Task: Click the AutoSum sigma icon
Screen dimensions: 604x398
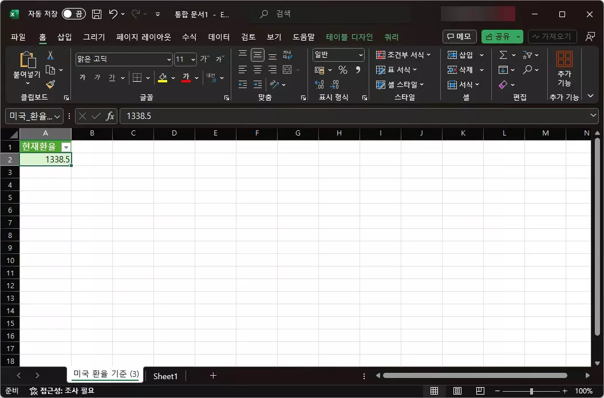Action: (503, 55)
